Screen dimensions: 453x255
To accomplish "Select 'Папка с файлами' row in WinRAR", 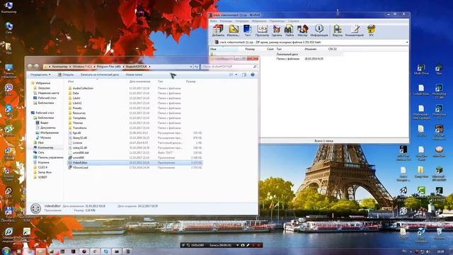I will [276, 59].
